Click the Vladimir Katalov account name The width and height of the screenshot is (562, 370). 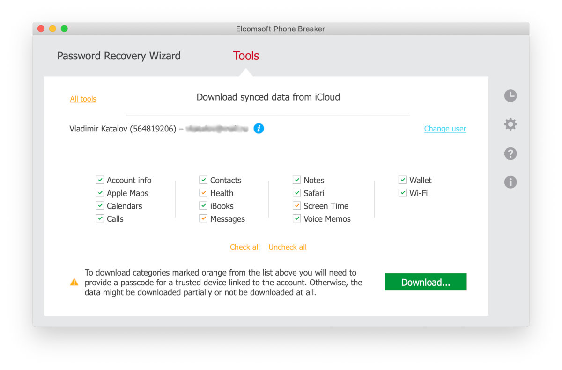[x=123, y=129]
